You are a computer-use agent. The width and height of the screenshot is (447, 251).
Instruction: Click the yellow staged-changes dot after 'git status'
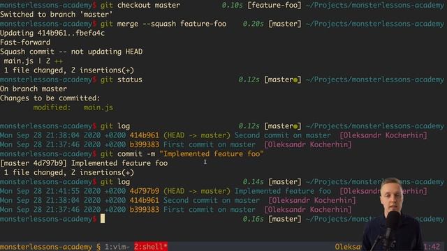click(295, 80)
